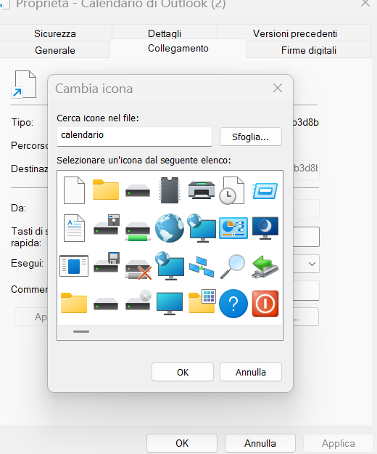Image resolution: width=377 pixels, height=454 pixels.
Task: Open the Versioni precedenti tab
Action: [x=294, y=33]
